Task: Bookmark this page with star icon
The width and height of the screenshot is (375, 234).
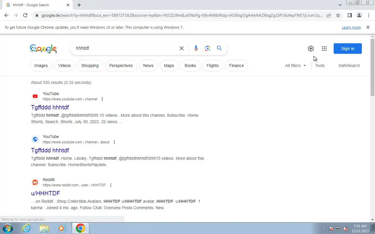Action: click(338, 15)
